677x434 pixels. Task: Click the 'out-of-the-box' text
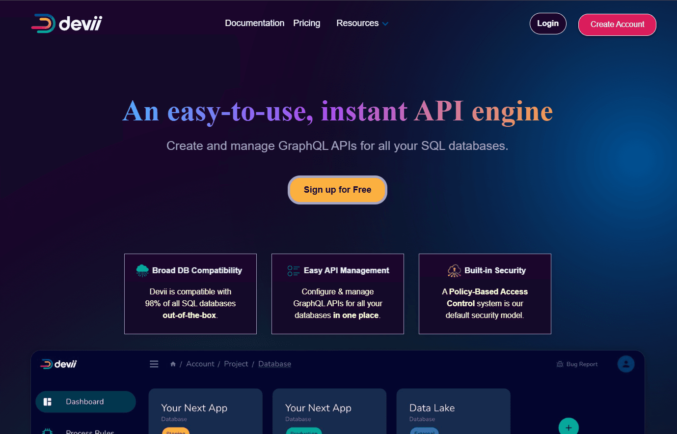coord(190,315)
